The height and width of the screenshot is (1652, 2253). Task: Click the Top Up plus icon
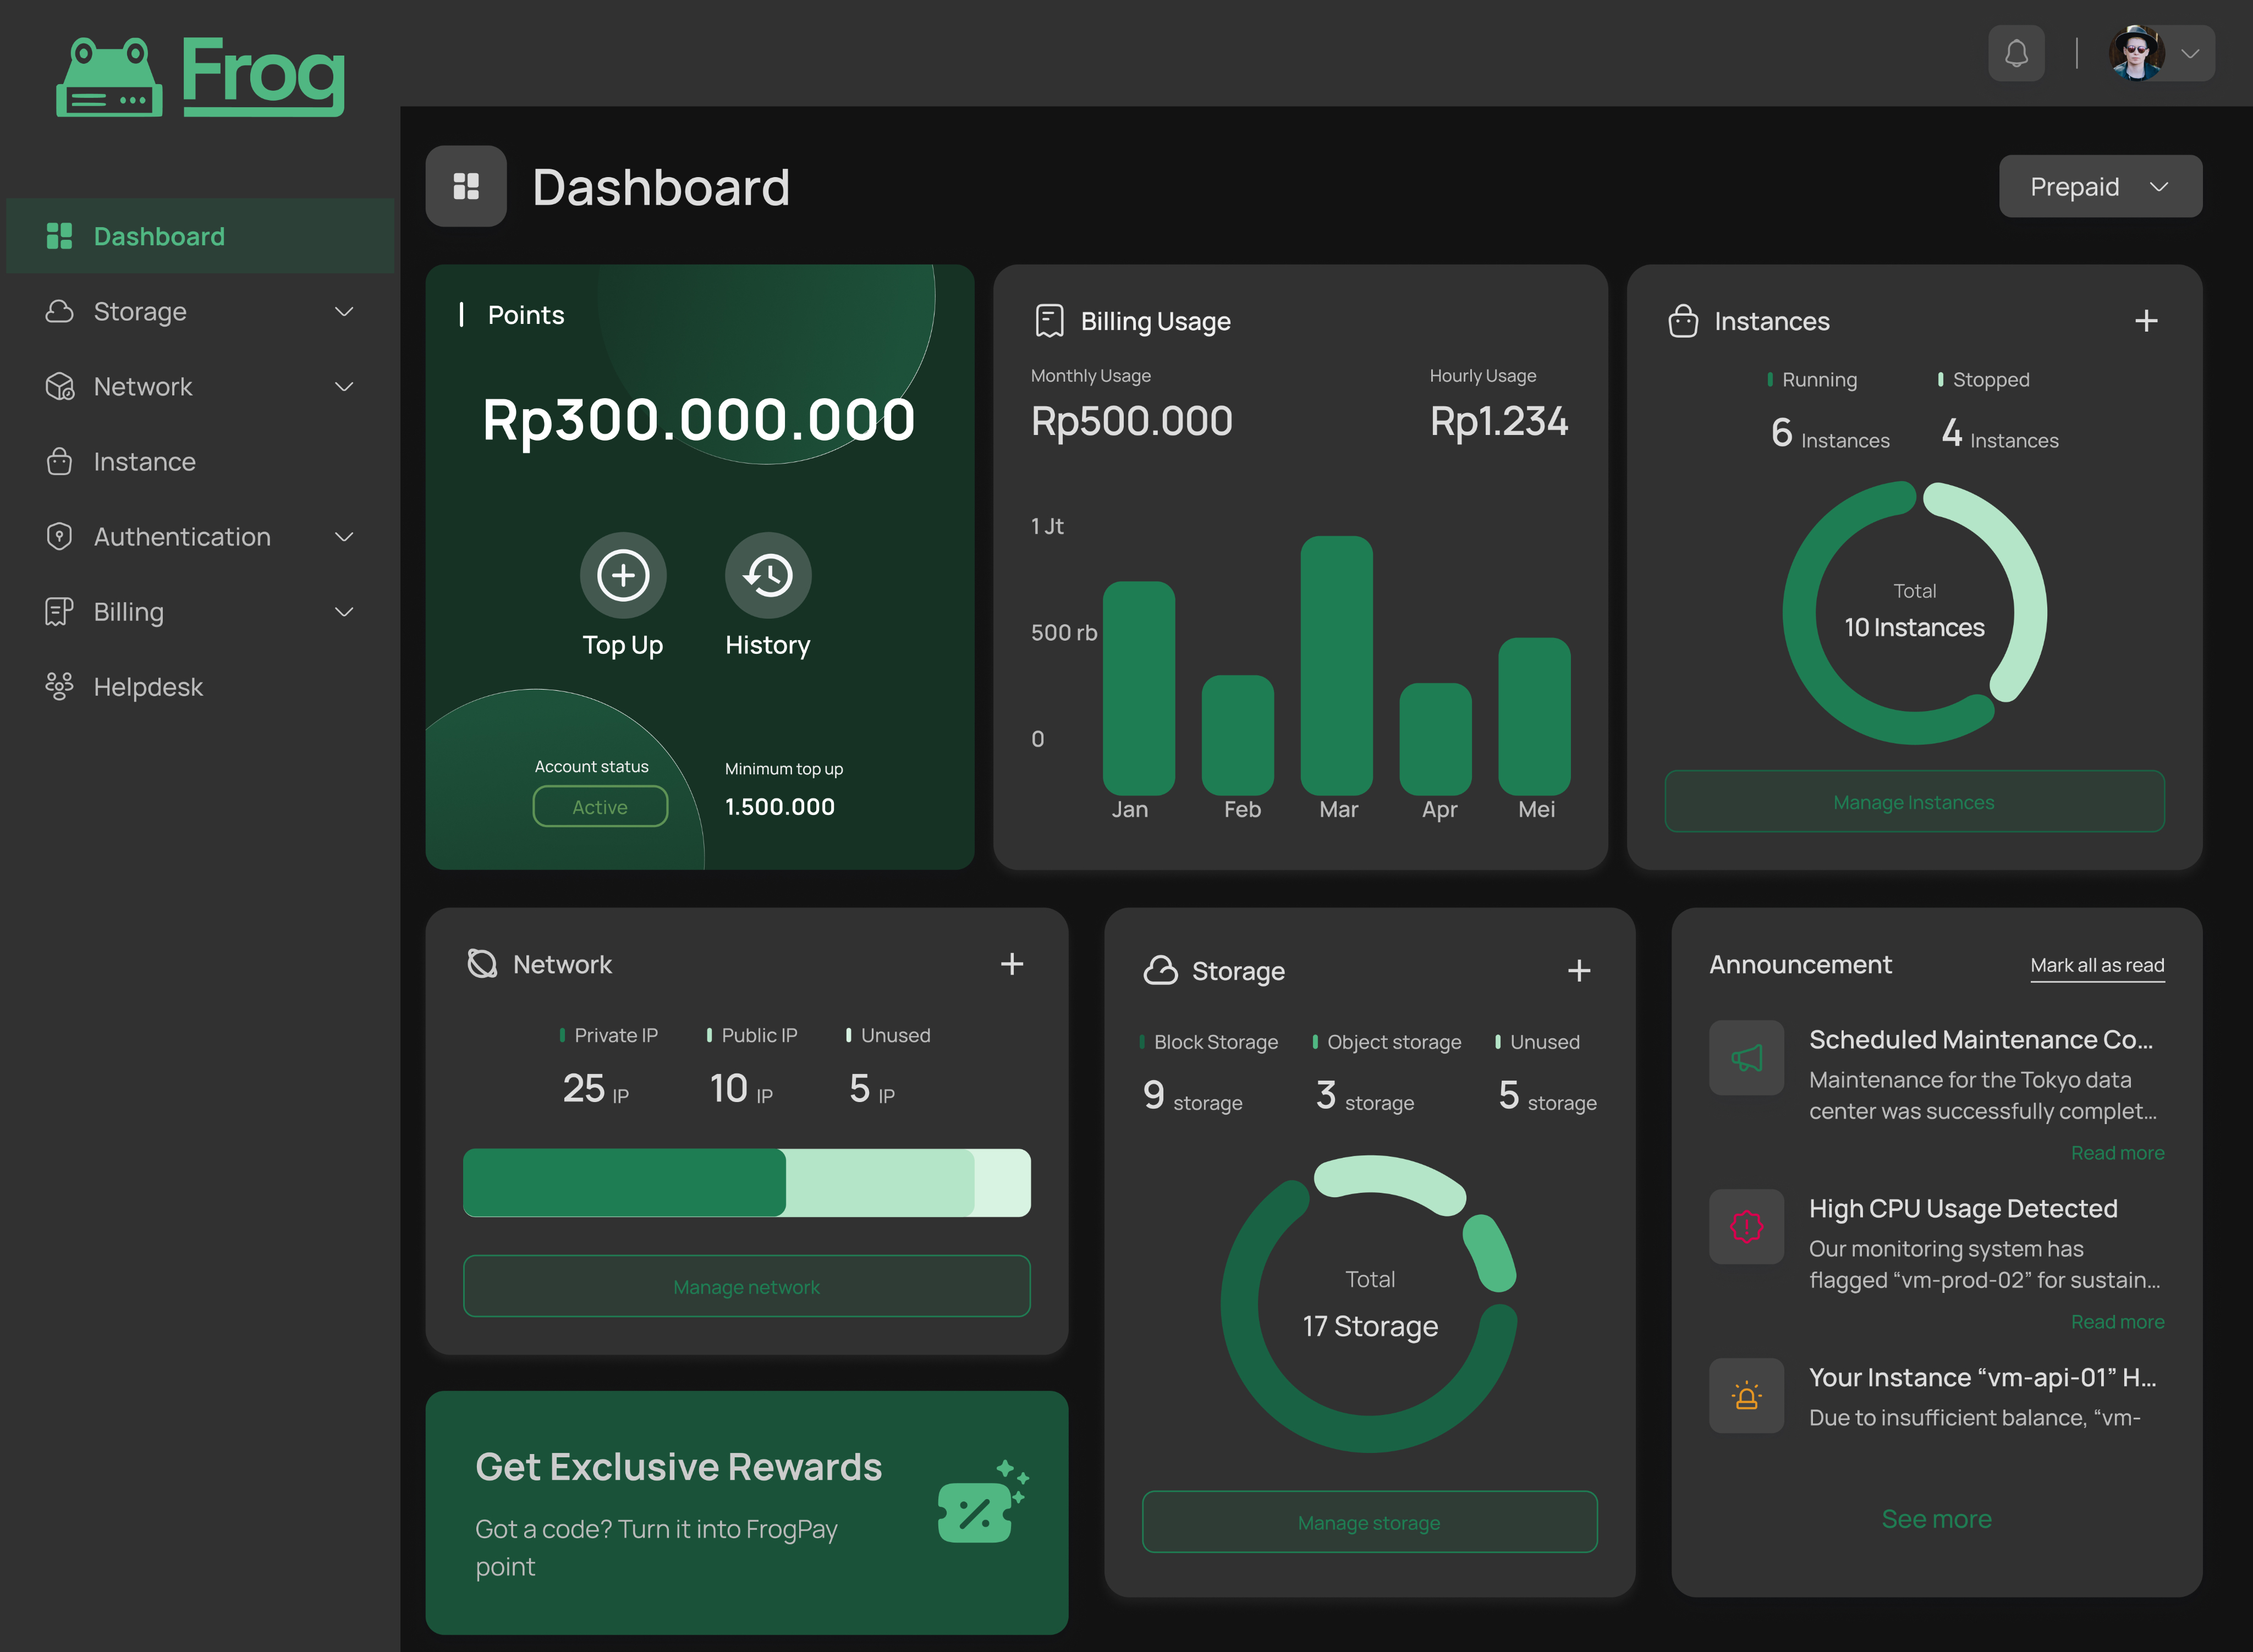coord(622,575)
